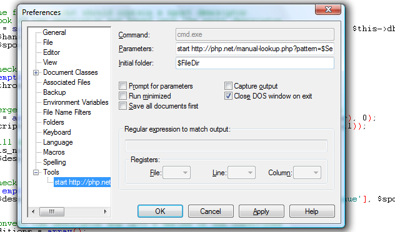The width and height of the screenshot is (395, 232).
Task: Collapse the Tools tree node
Action: pyautogui.click(x=36, y=172)
